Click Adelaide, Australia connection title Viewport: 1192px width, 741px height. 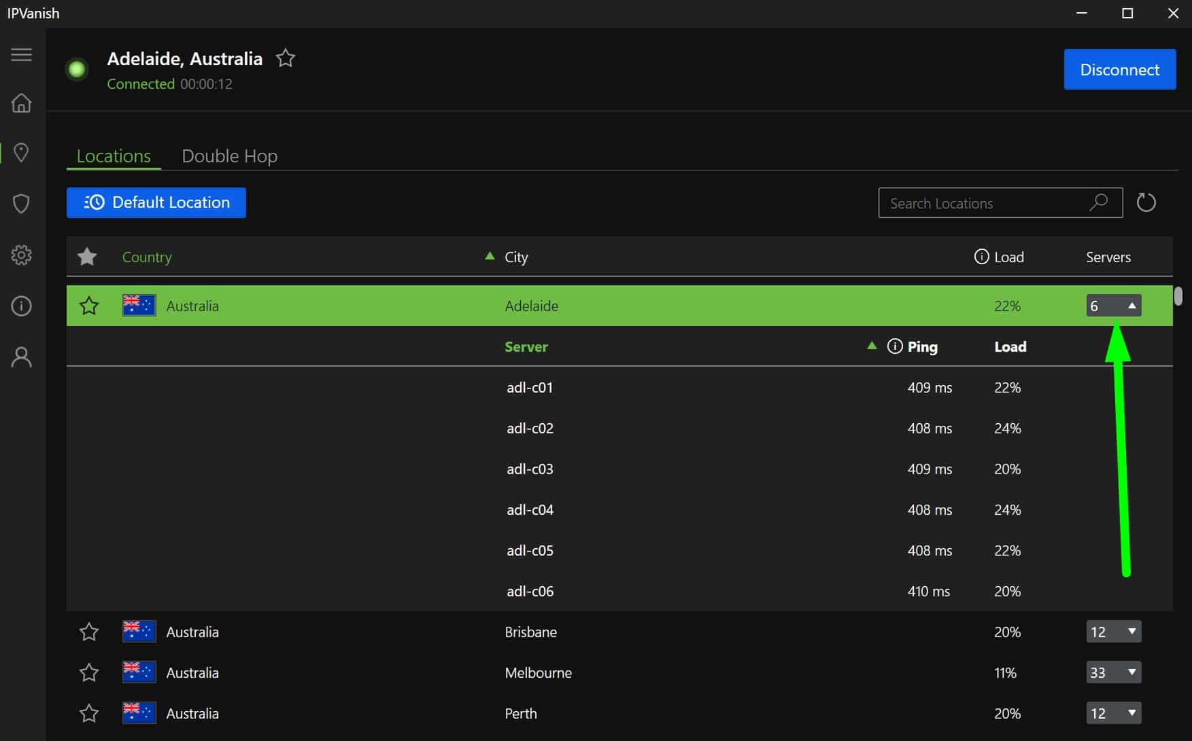185,58
